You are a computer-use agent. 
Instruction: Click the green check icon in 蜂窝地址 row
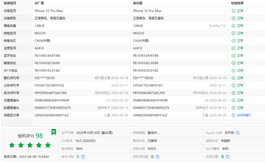pyautogui.click(x=233, y=63)
